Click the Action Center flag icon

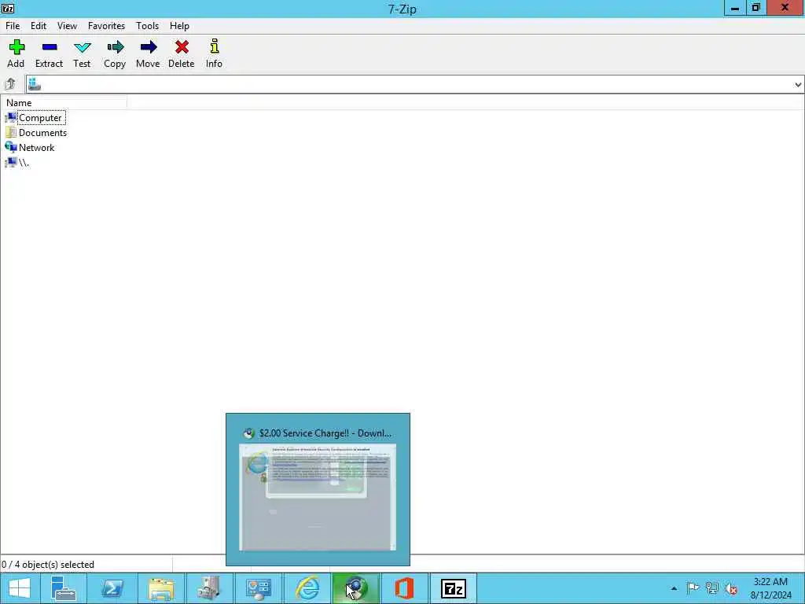click(x=693, y=587)
